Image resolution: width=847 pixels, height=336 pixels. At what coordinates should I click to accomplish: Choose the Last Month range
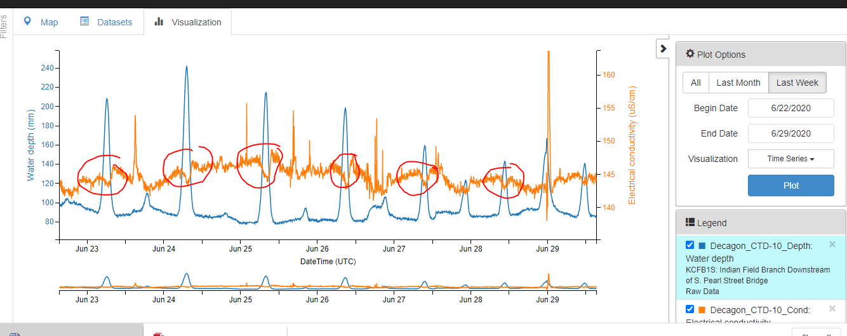[x=738, y=83]
